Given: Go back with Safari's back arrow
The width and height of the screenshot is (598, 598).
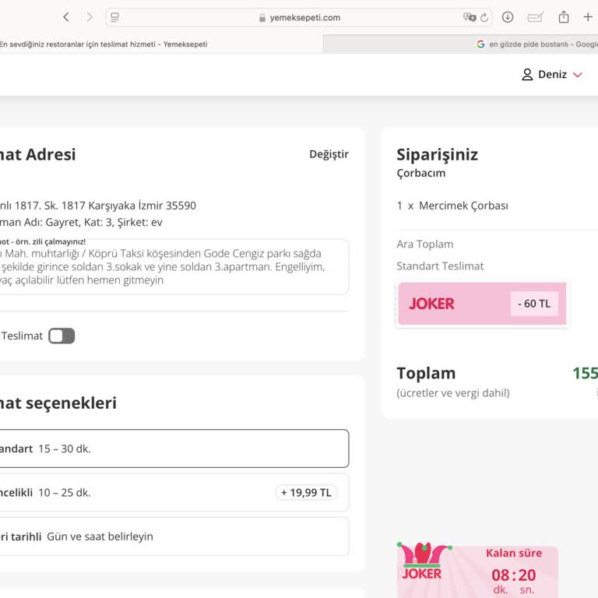Looking at the screenshot, I should pos(66,17).
